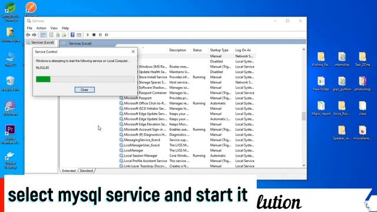Toggle Show/Hide Console Tree toolbar icon
The width and height of the screenshot is (377, 212).
[x=43, y=35]
